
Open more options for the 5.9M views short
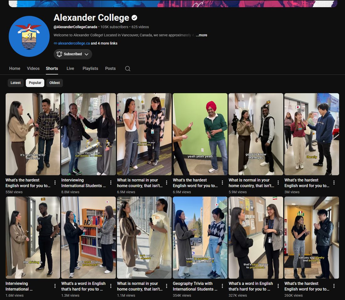tap(278, 182)
